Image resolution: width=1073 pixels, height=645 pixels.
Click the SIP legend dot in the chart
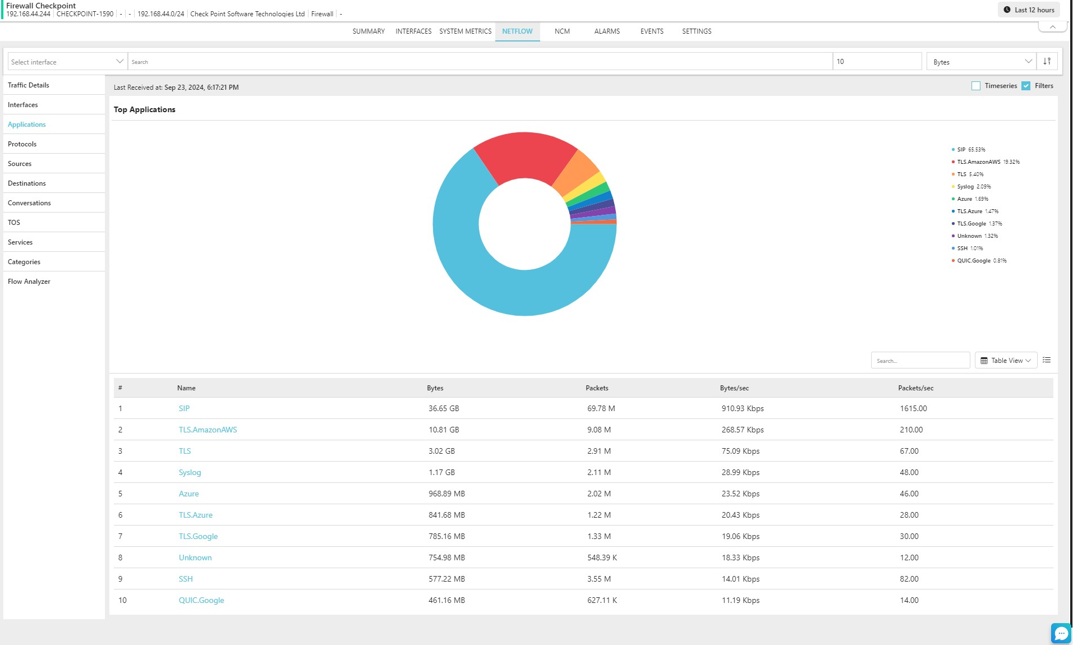coord(953,150)
